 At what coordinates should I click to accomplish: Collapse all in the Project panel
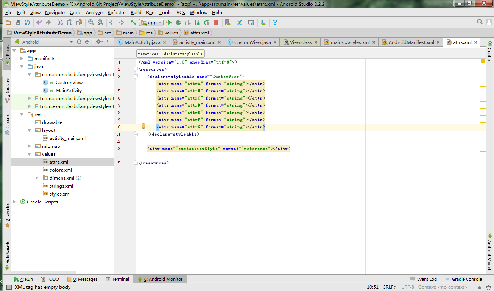pyautogui.click(x=87, y=42)
